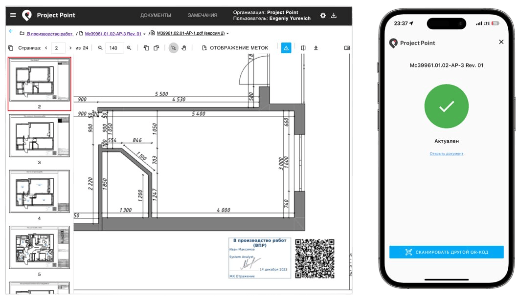Click the Организация: Project Point text
This screenshot has width=519, height=300.
266,12
